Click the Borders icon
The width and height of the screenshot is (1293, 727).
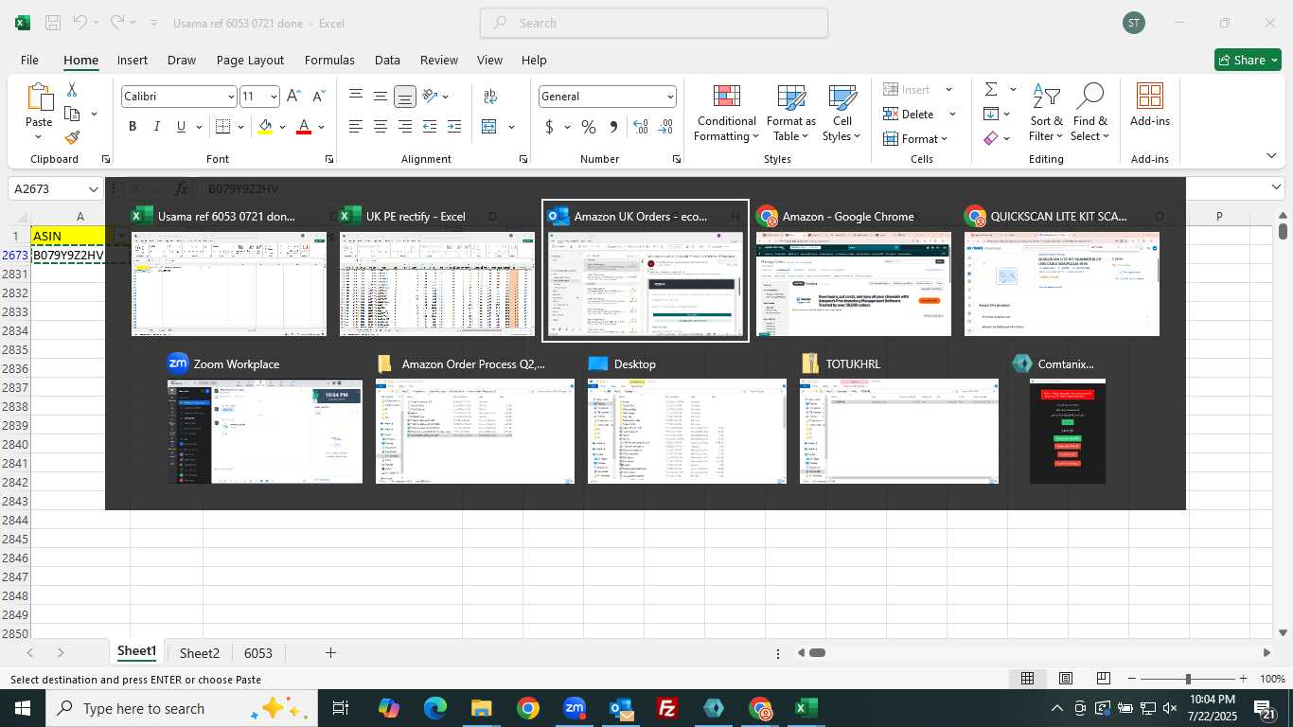click(222, 127)
